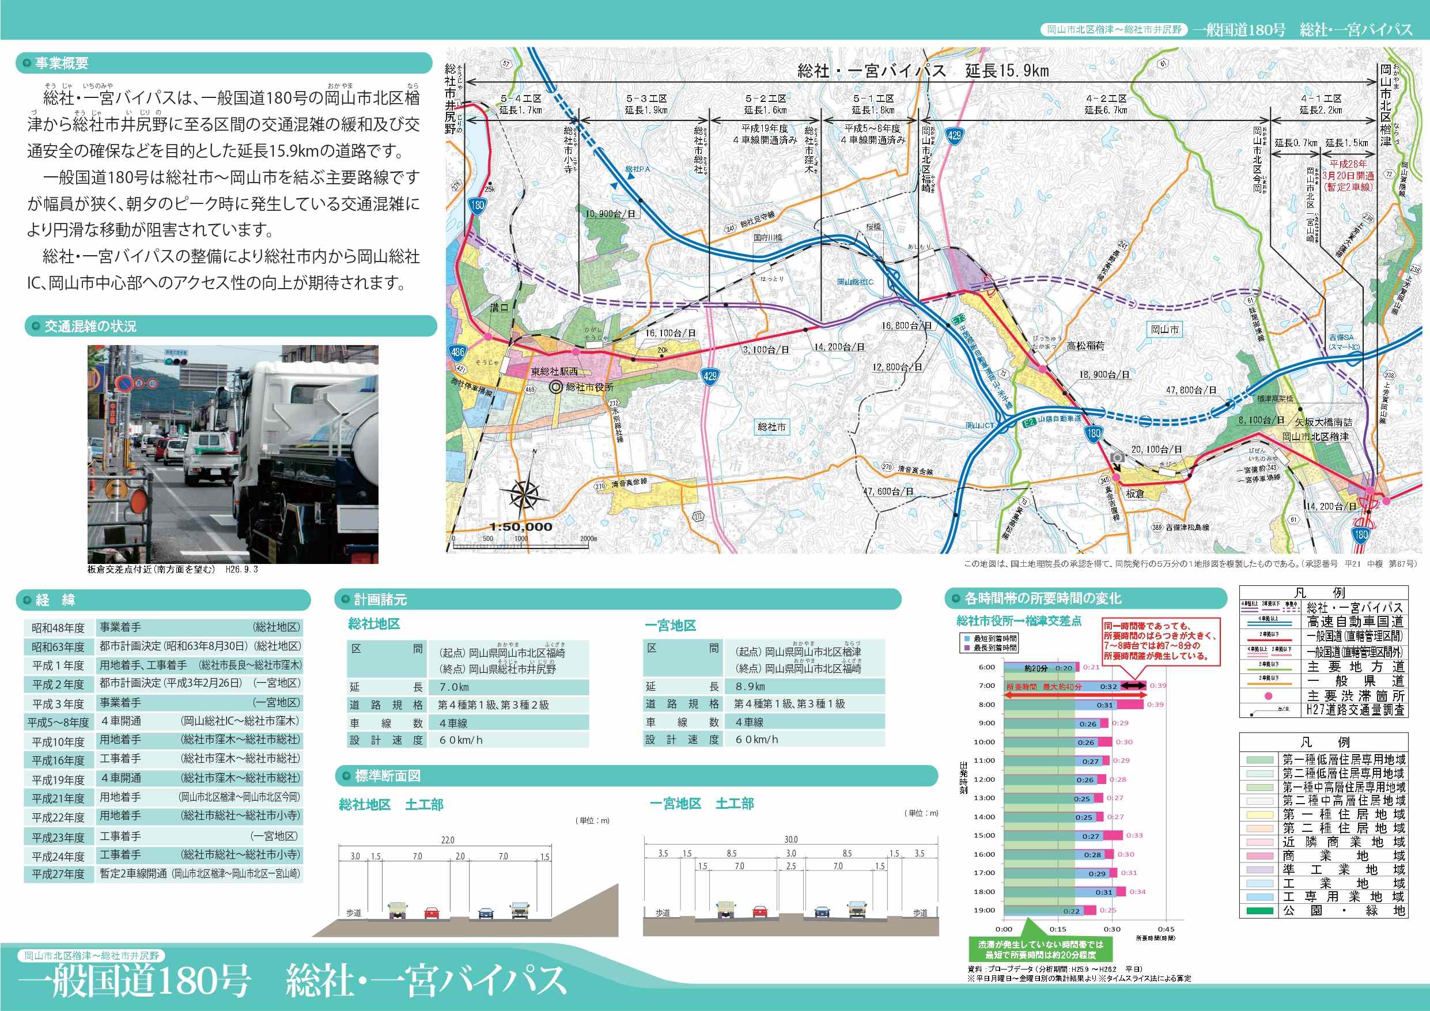Click the boxed 総社市 label on the map

771,427
